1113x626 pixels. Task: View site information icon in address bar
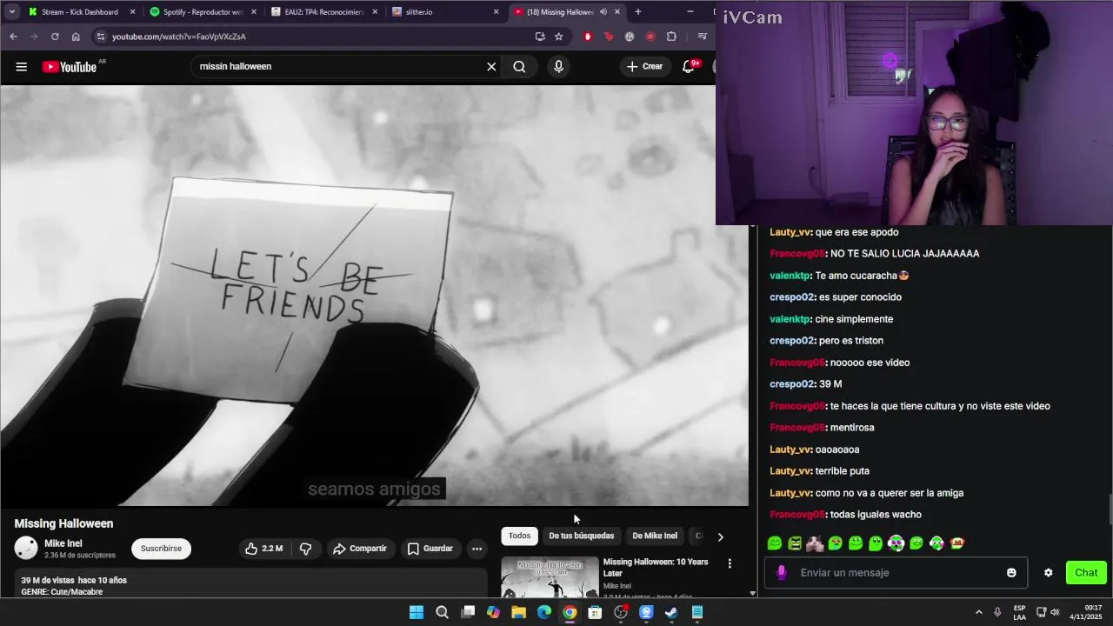(x=100, y=37)
